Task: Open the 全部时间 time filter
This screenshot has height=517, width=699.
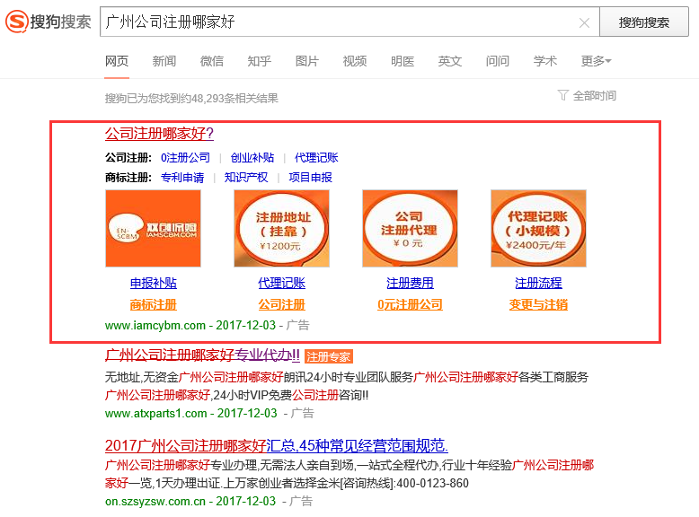Action: point(594,95)
